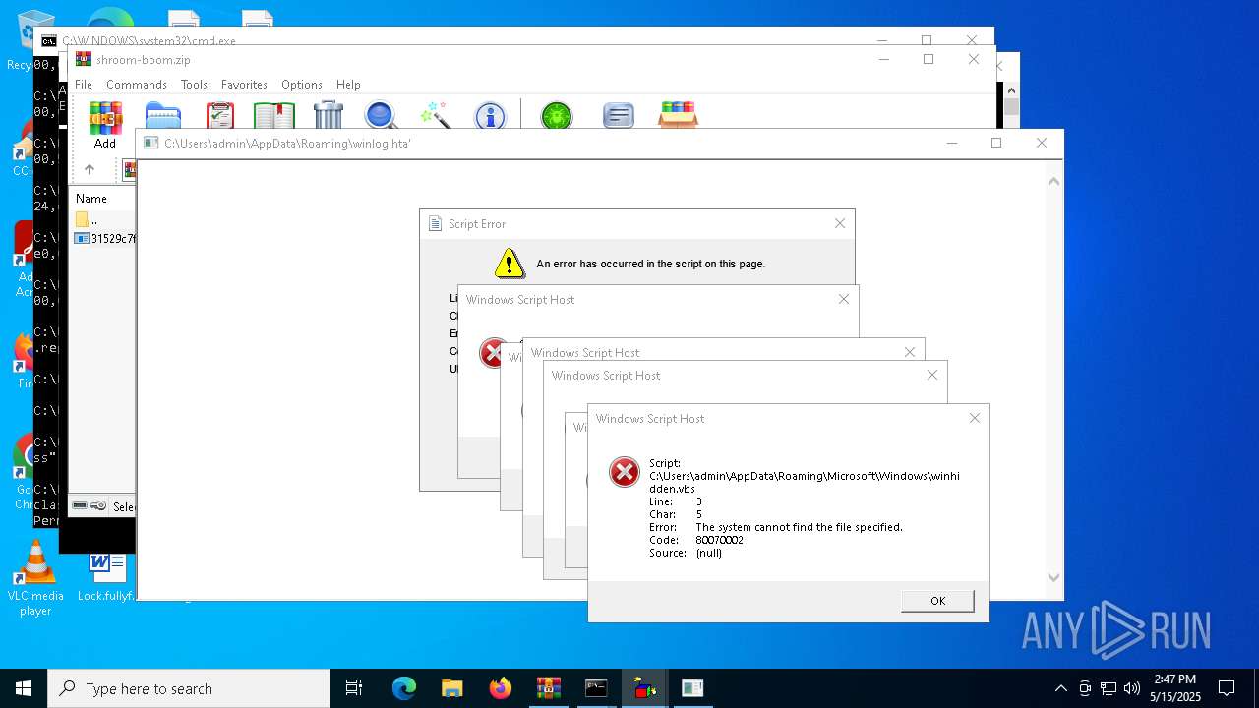Open the Options menu in WinRAR
Image resolution: width=1259 pixels, height=708 pixels.
pos(302,85)
